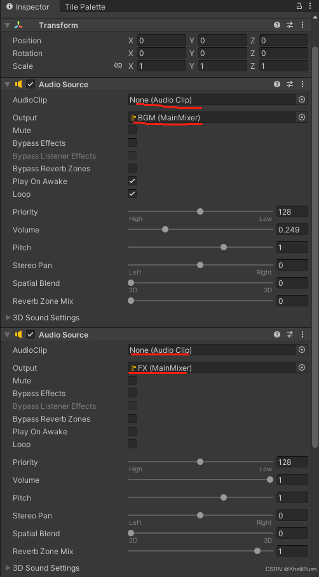Collapse the FX Audio Source foldout
The image size is (319, 577).
pyautogui.click(x=8, y=334)
